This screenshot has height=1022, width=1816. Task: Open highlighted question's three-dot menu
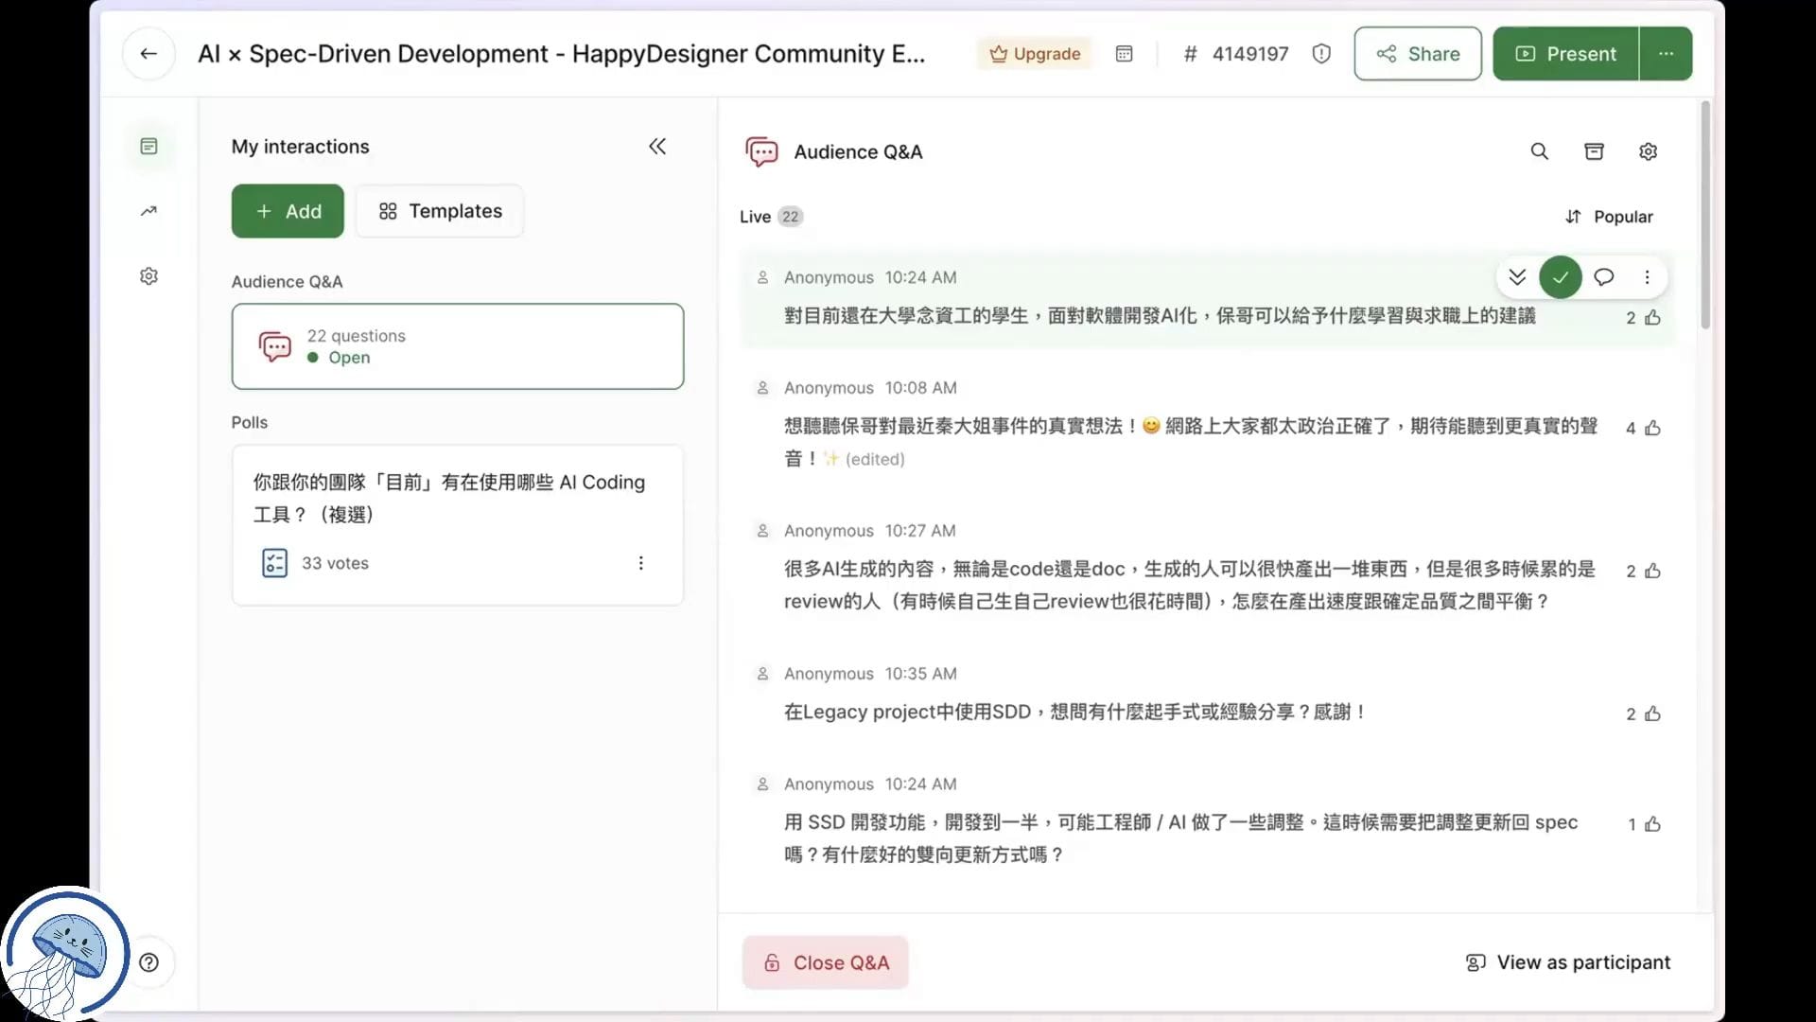(x=1647, y=277)
